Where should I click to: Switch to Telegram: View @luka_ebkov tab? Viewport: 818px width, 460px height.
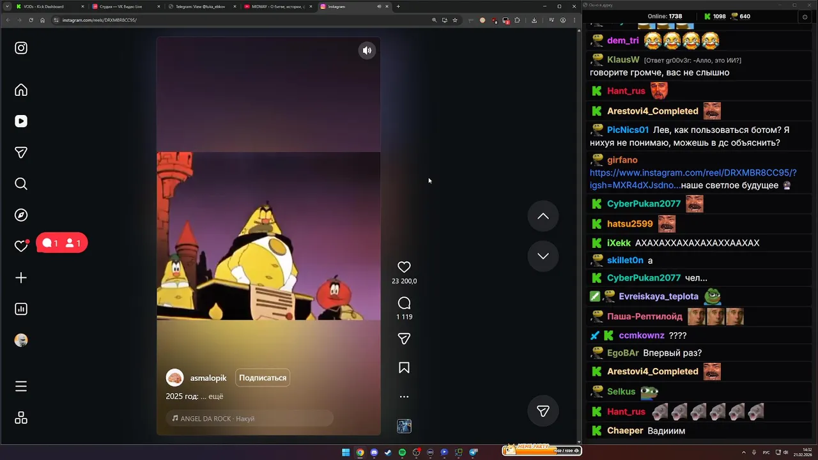point(201,6)
